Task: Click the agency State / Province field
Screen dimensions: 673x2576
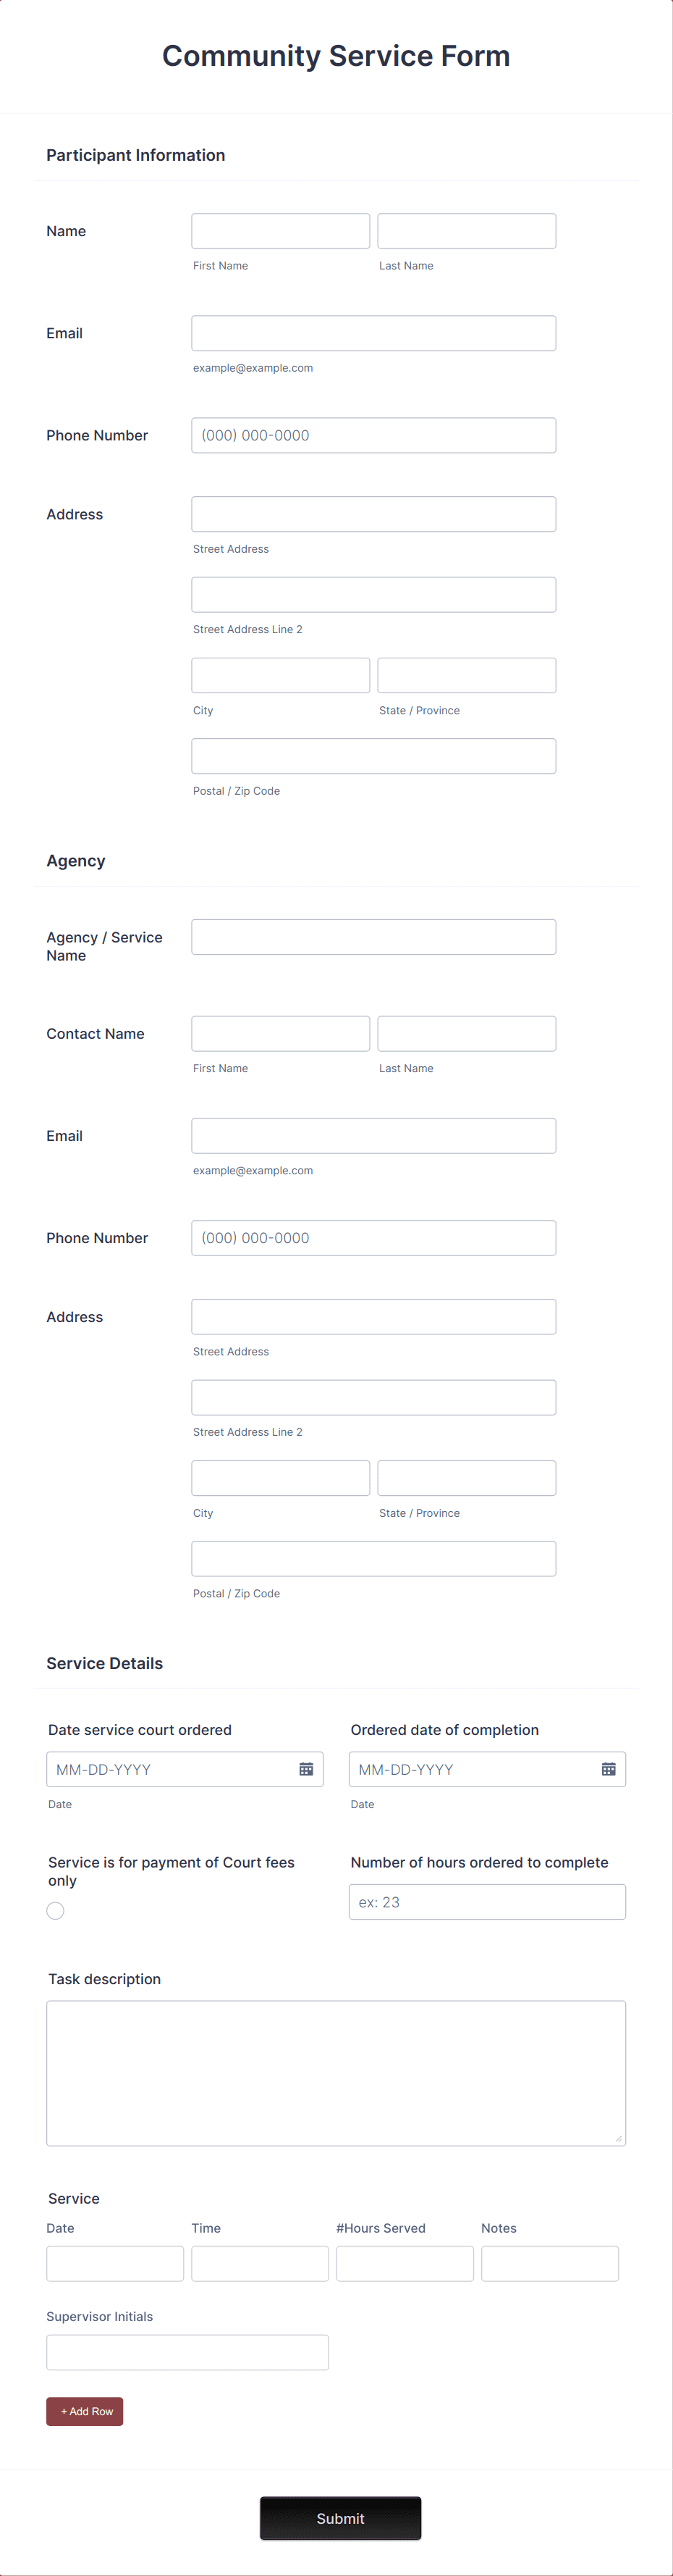Action: (466, 1477)
